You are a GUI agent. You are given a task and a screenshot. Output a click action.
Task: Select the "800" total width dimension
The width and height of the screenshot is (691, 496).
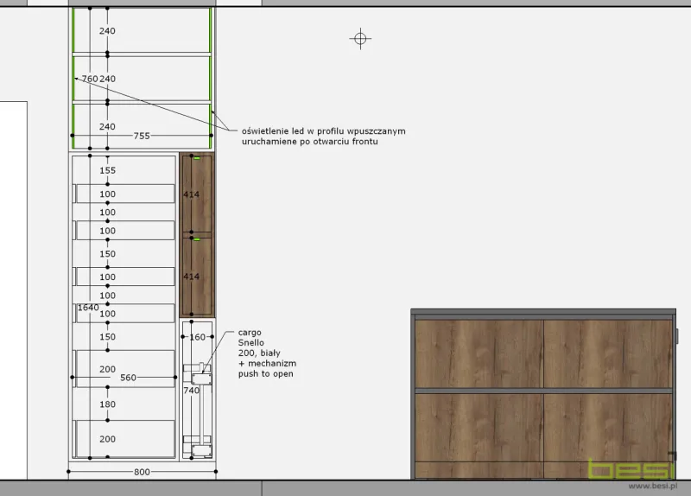142,472
